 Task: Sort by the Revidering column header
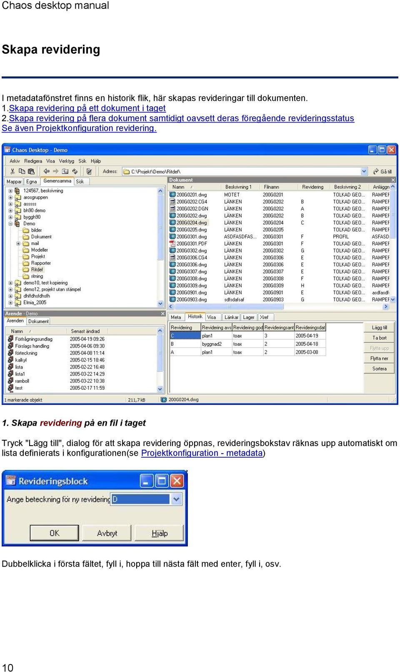pyautogui.click(x=314, y=187)
